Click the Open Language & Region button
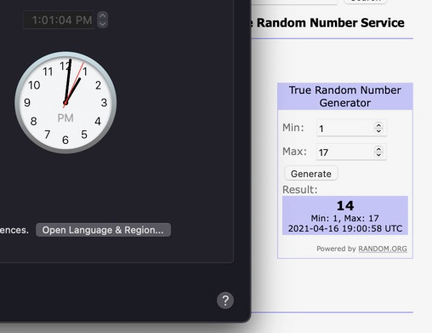This screenshot has height=333, width=432. [x=103, y=230]
